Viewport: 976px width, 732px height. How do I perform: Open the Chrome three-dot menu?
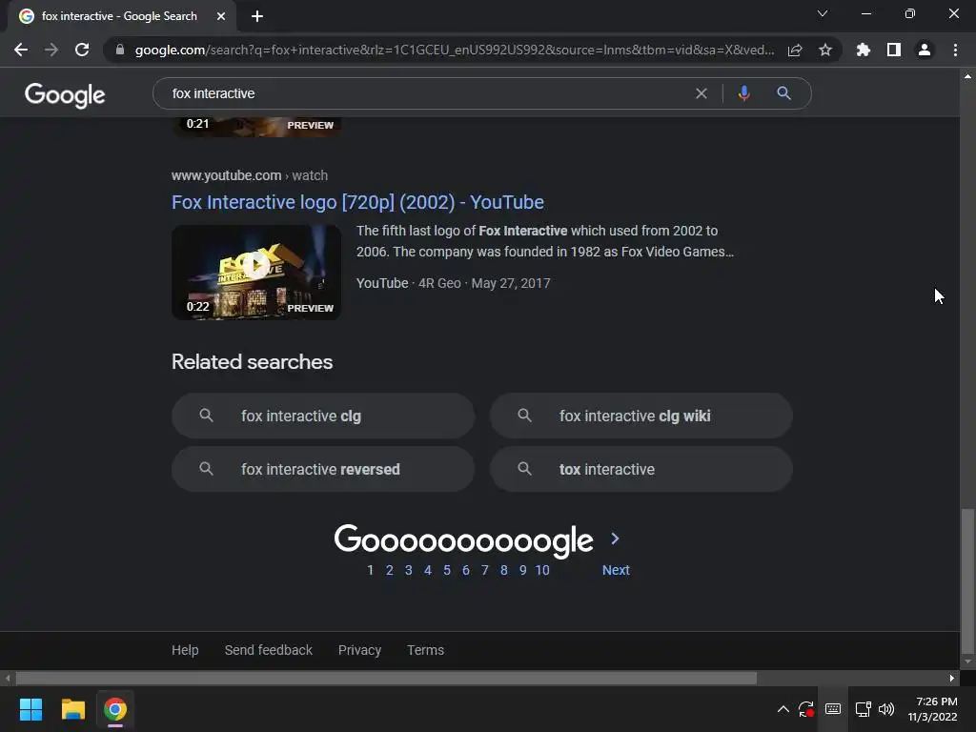(x=955, y=50)
